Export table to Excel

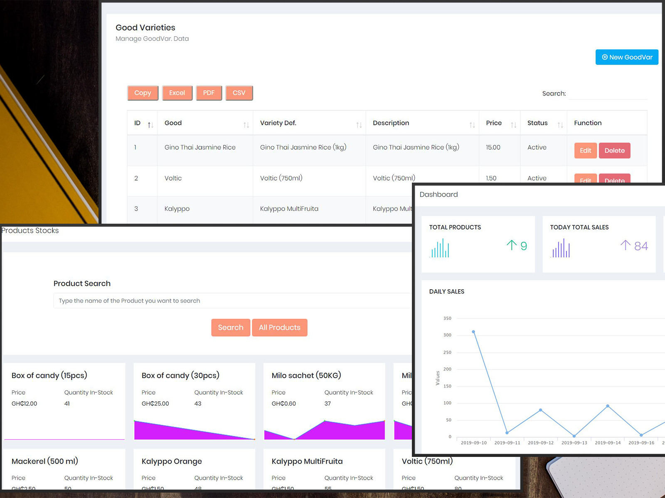coord(177,93)
